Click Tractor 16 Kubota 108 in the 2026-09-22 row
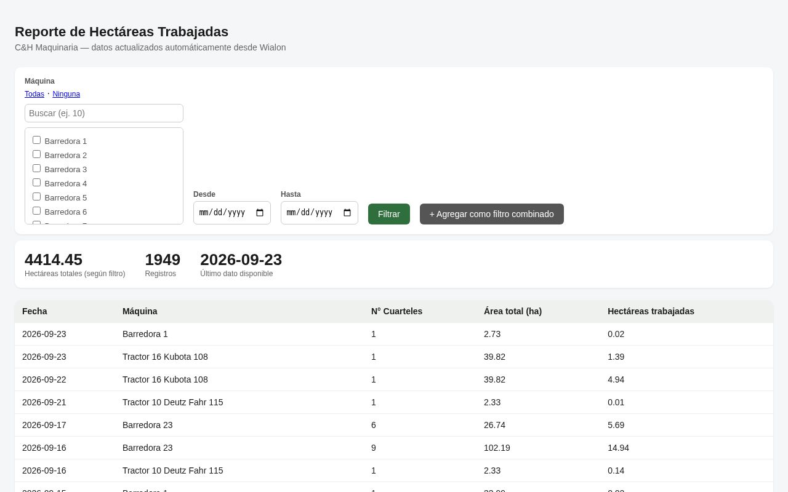Viewport: 788px width, 492px height. click(165, 379)
